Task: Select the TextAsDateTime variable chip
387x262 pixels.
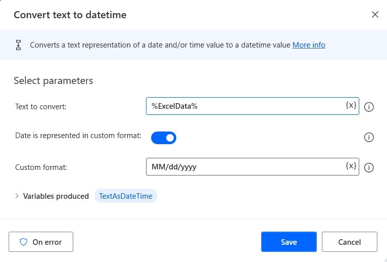Action: [126, 196]
